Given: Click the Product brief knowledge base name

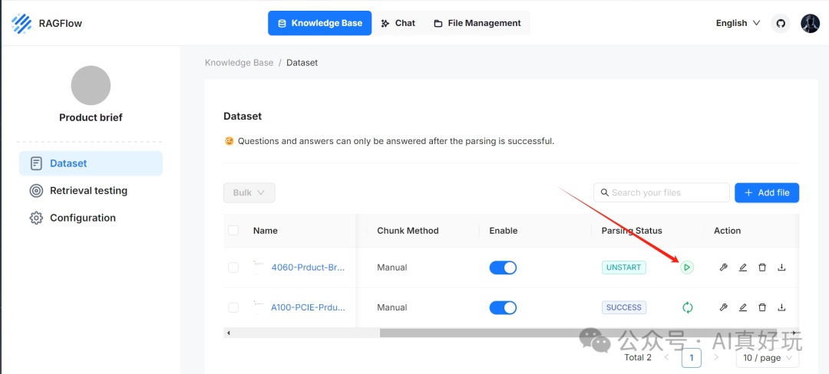Looking at the screenshot, I should point(91,117).
